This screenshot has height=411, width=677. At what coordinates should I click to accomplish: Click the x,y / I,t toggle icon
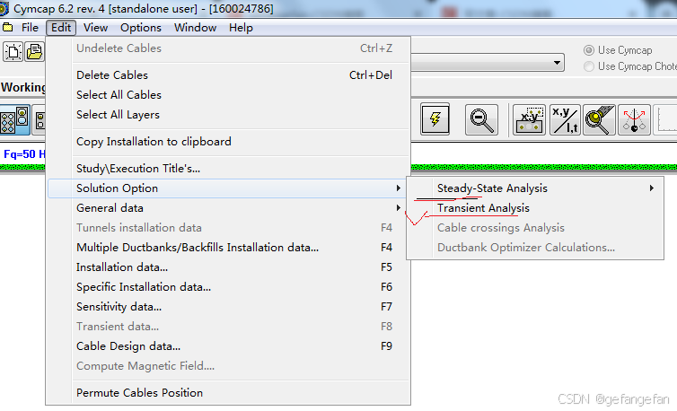click(565, 119)
